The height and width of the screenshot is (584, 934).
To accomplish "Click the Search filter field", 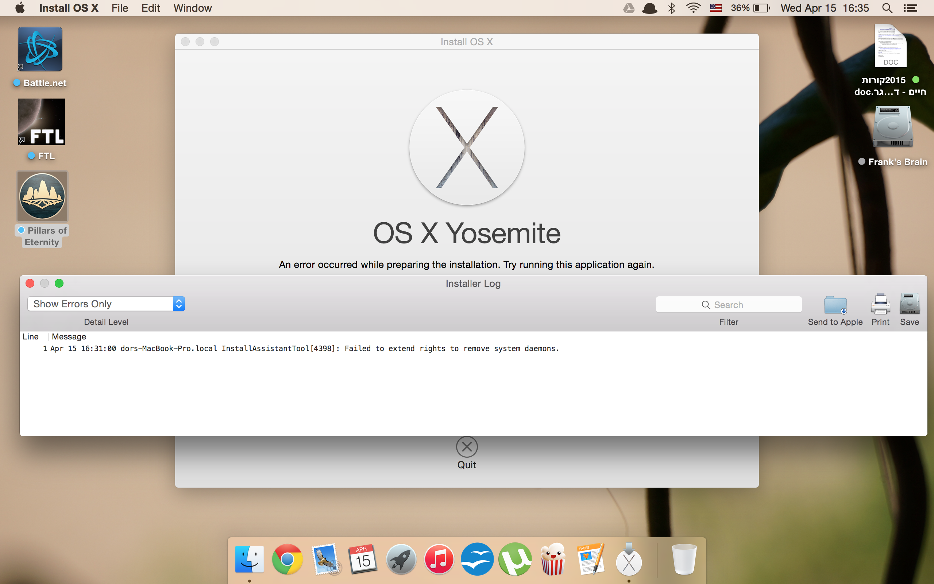I will [728, 305].
